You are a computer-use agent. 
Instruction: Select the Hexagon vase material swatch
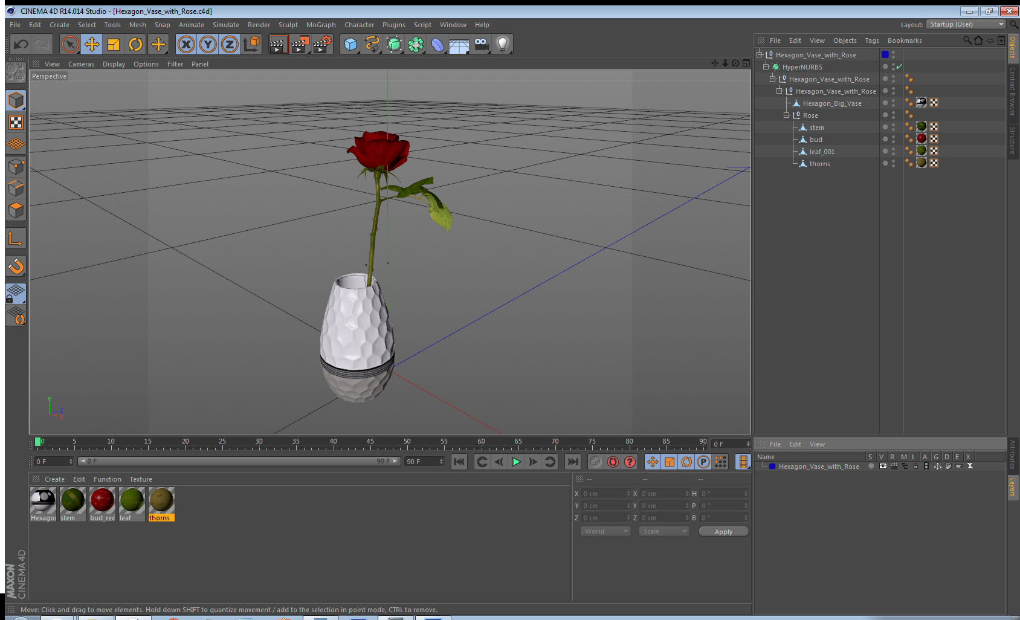tap(43, 505)
